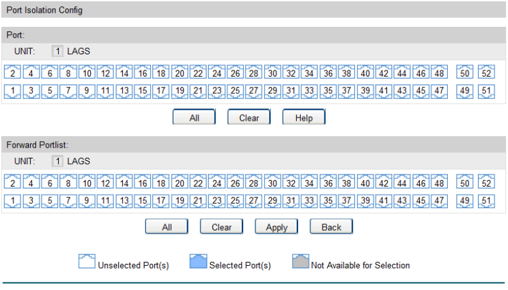This screenshot has height=290, width=508.
Task: Select port 8 in Forward Portlist
Action: coord(68,183)
